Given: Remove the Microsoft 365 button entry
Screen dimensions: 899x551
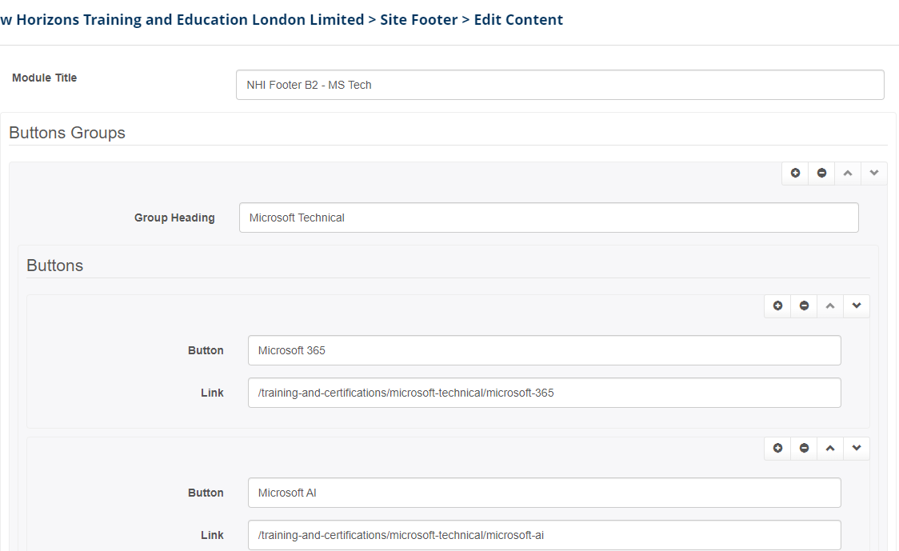Looking at the screenshot, I should [x=804, y=305].
